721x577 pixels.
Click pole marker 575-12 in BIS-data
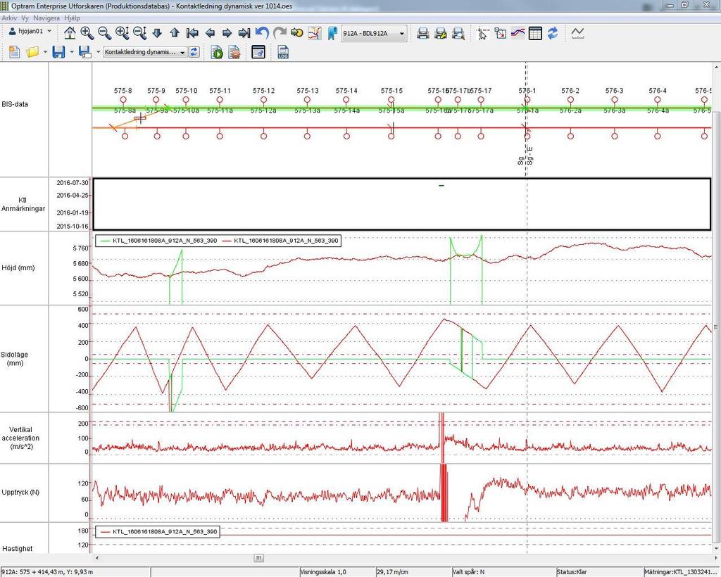tap(263, 100)
